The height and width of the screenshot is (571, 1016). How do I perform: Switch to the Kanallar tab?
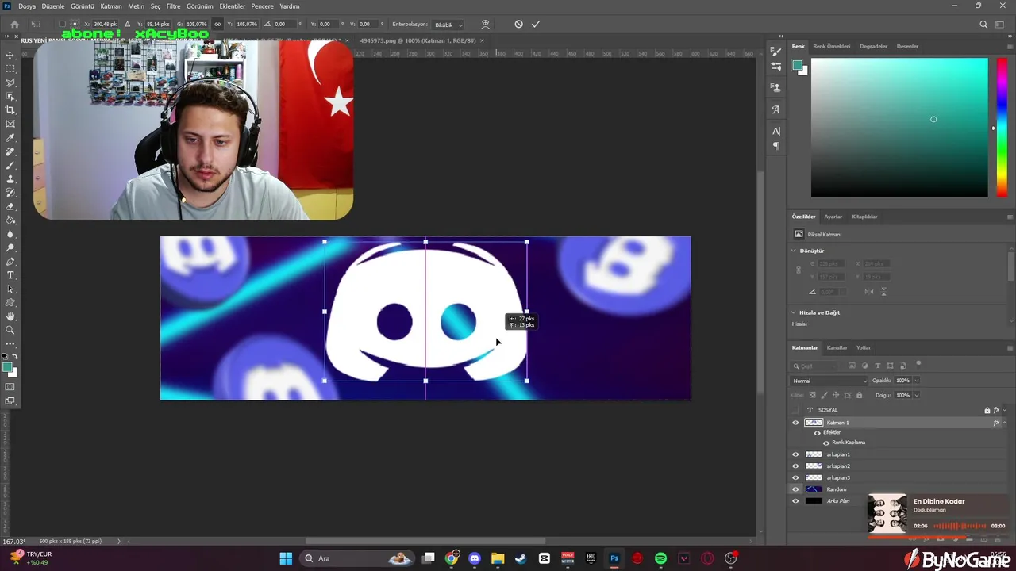pyautogui.click(x=837, y=347)
